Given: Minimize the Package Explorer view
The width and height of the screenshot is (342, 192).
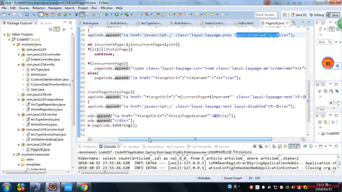Looking at the screenshot, I should pyautogui.click(x=65, y=23).
